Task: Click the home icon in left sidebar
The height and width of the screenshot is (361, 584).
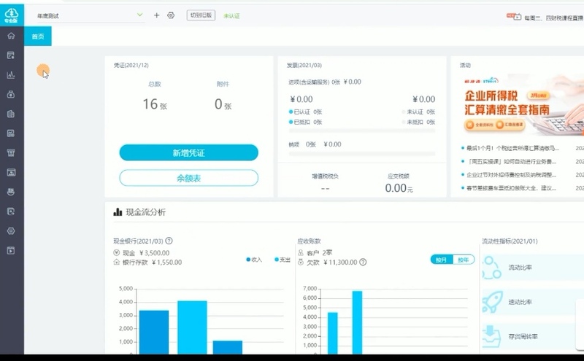Action: coord(11,36)
